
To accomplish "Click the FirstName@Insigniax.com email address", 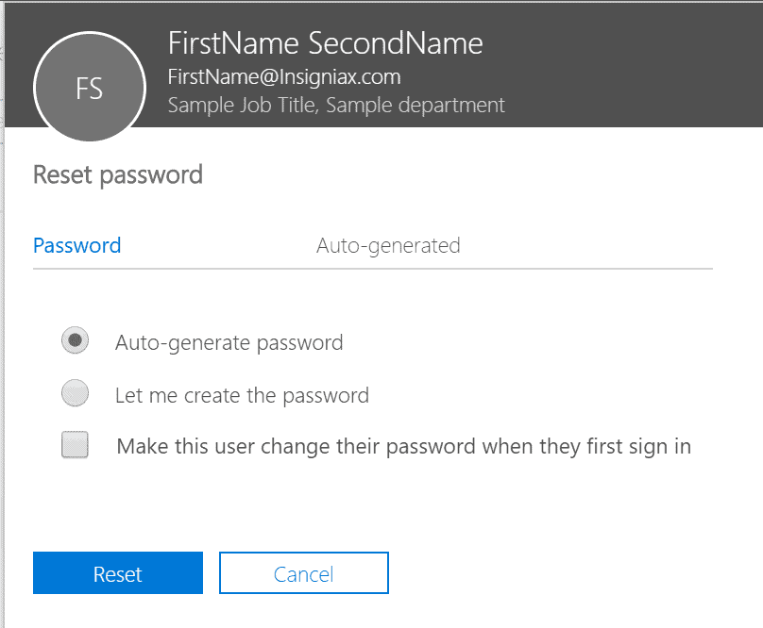I will [x=284, y=77].
